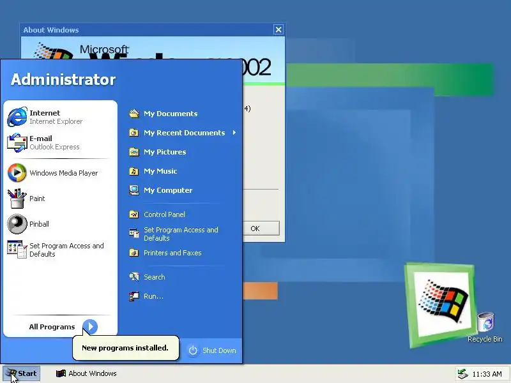Open the Printers and Faxes icon
Image resolution: width=511 pixels, height=383 pixels.
(x=134, y=253)
